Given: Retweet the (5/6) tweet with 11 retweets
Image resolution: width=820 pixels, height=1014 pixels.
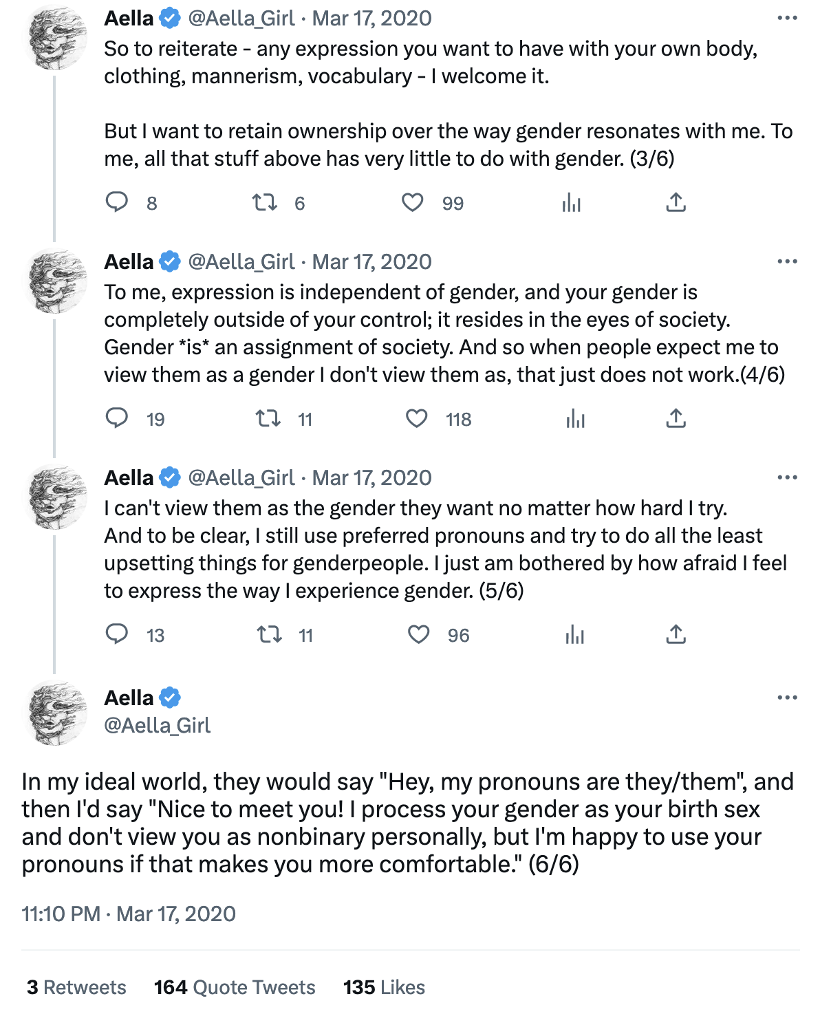Looking at the screenshot, I should pyautogui.click(x=269, y=634).
